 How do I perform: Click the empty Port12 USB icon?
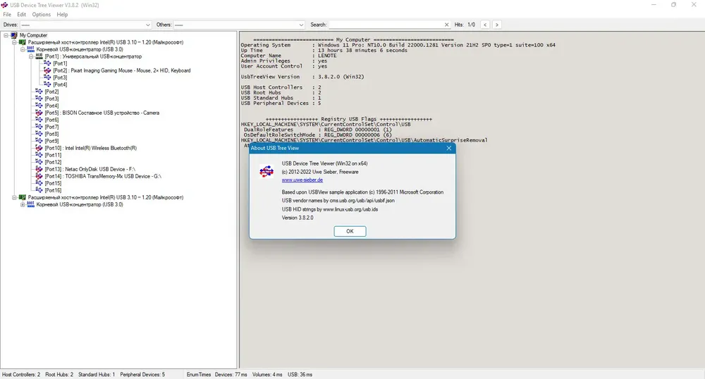pos(39,162)
